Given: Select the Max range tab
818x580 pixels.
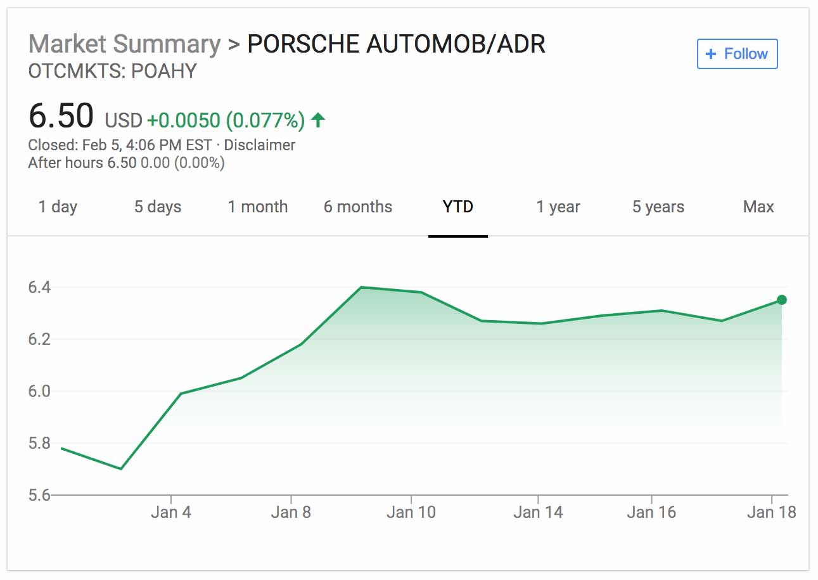Looking at the screenshot, I should point(758,207).
